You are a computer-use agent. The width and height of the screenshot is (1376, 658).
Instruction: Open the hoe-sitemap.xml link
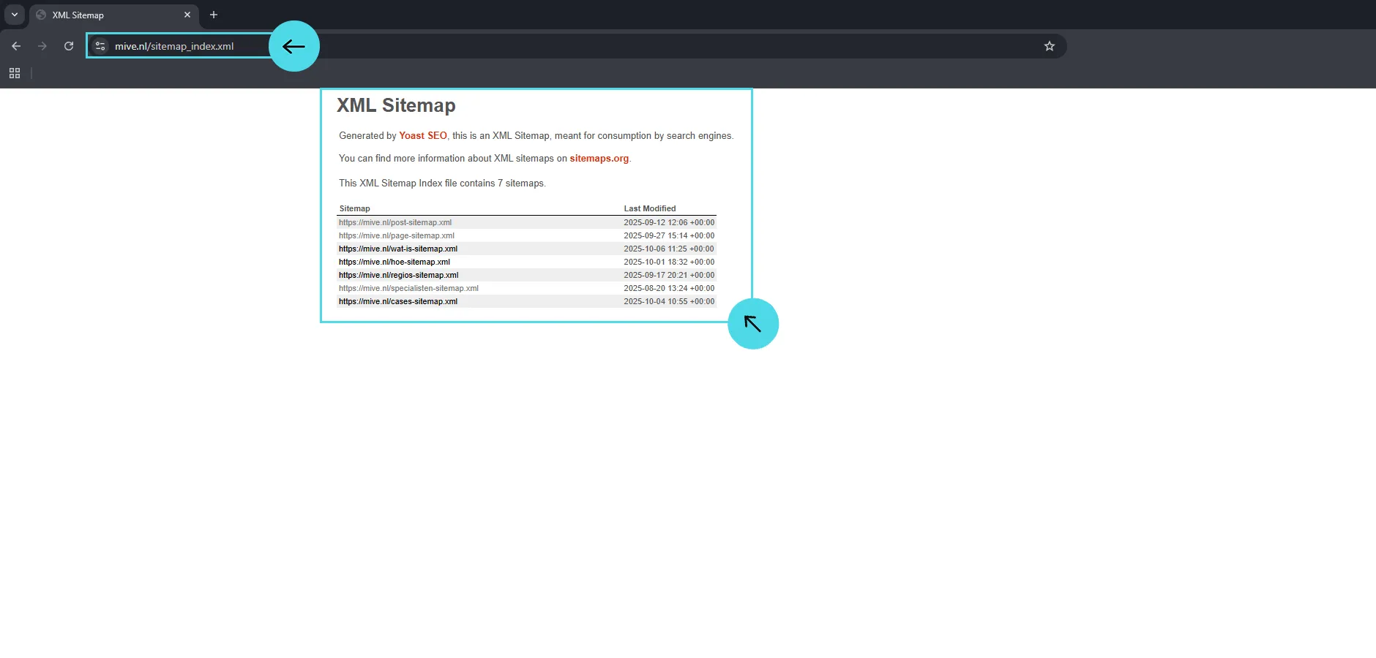point(395,262)
